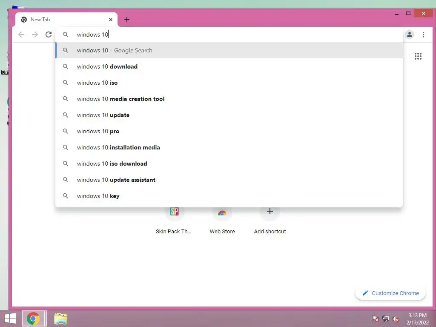The image size is (436, 327).
Task: Open the Google apps grid
Action: click(418, 56)
